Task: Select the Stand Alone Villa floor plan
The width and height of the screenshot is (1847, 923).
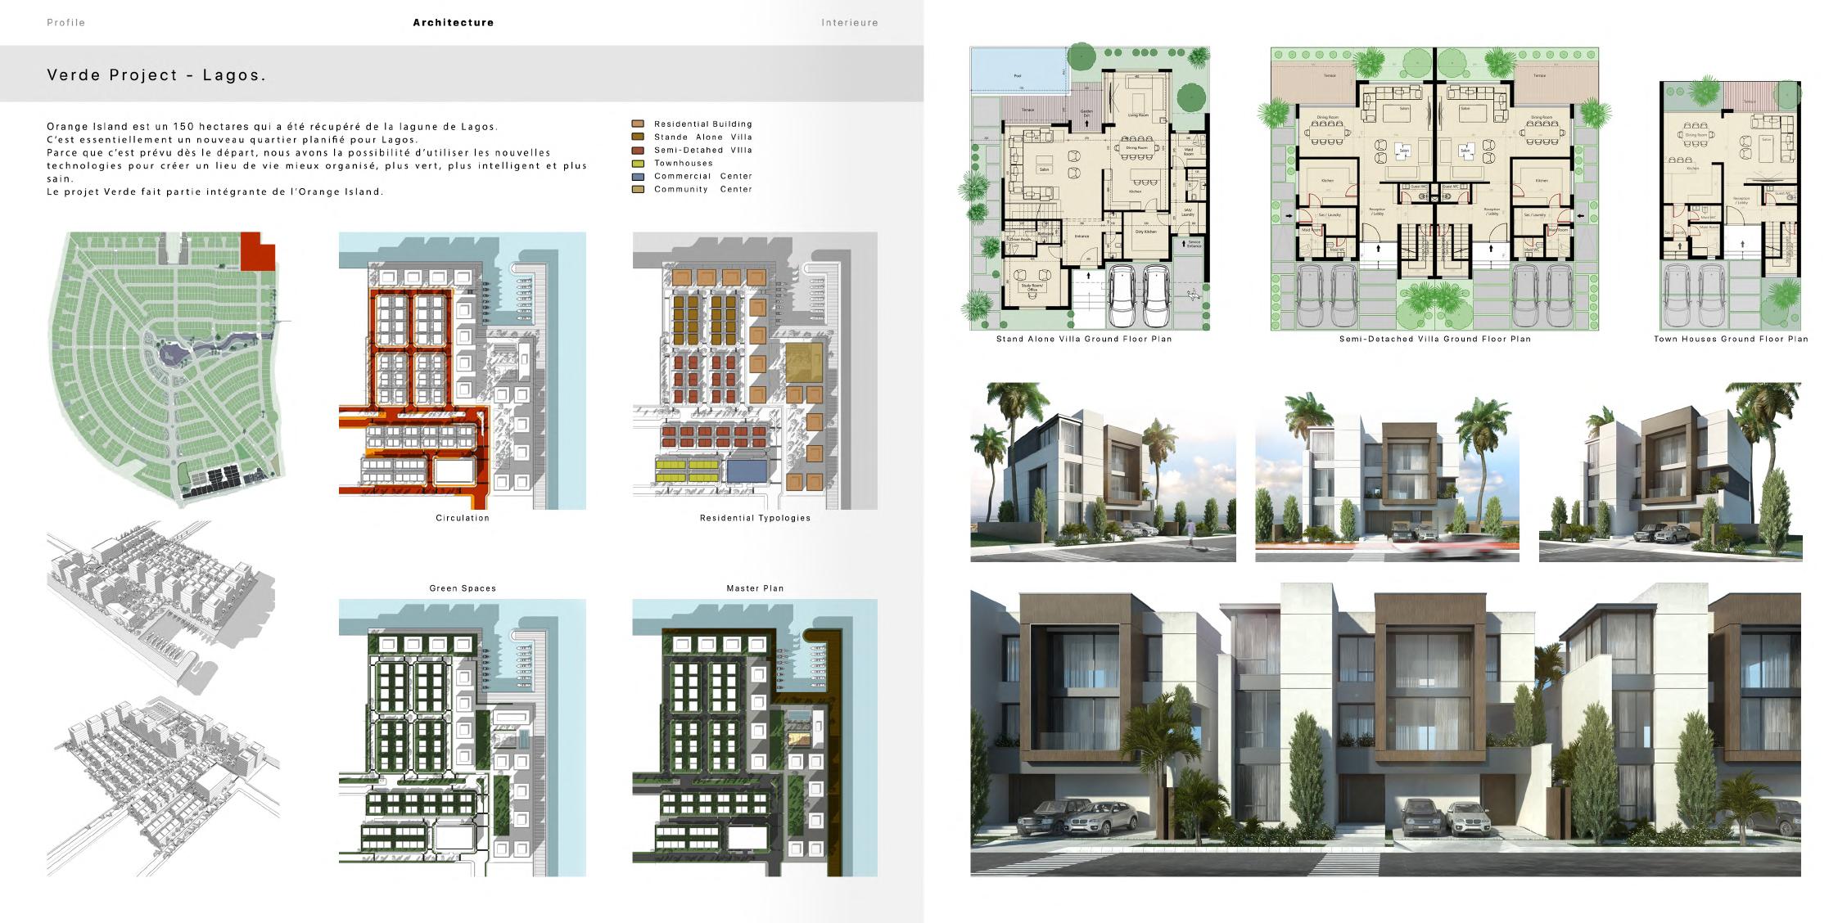Action: [x=1090, y=188]
